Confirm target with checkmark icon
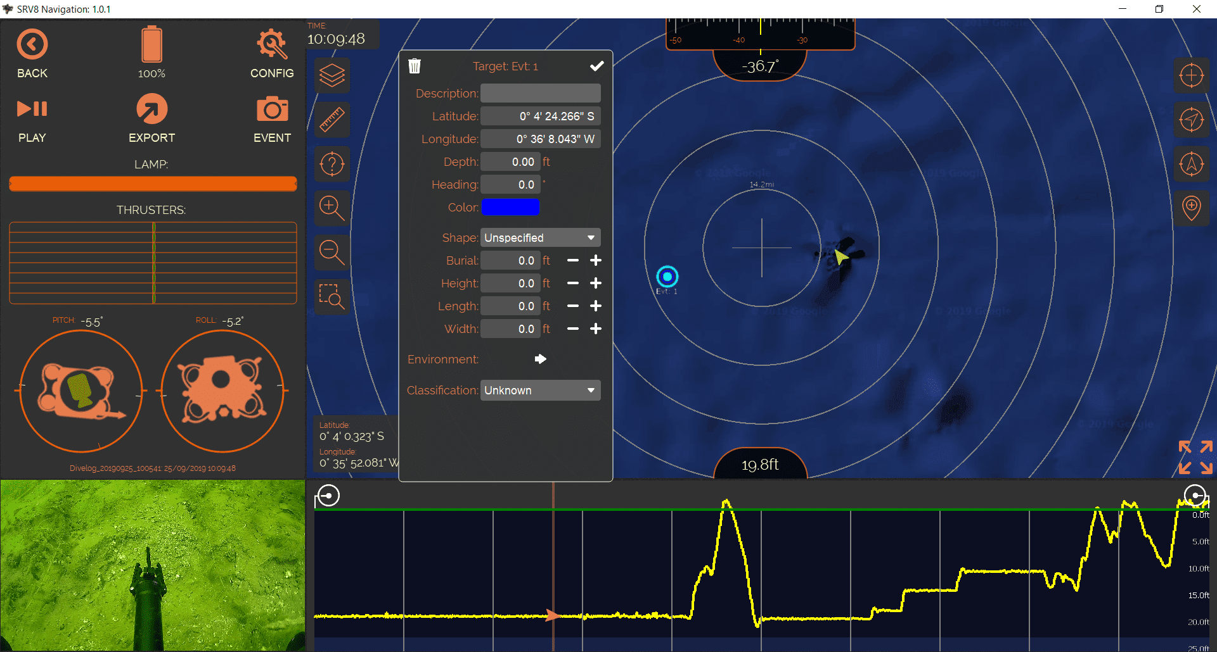Image resolution: width=1217 pixels, height=652 pixels. tap(596, 66)
